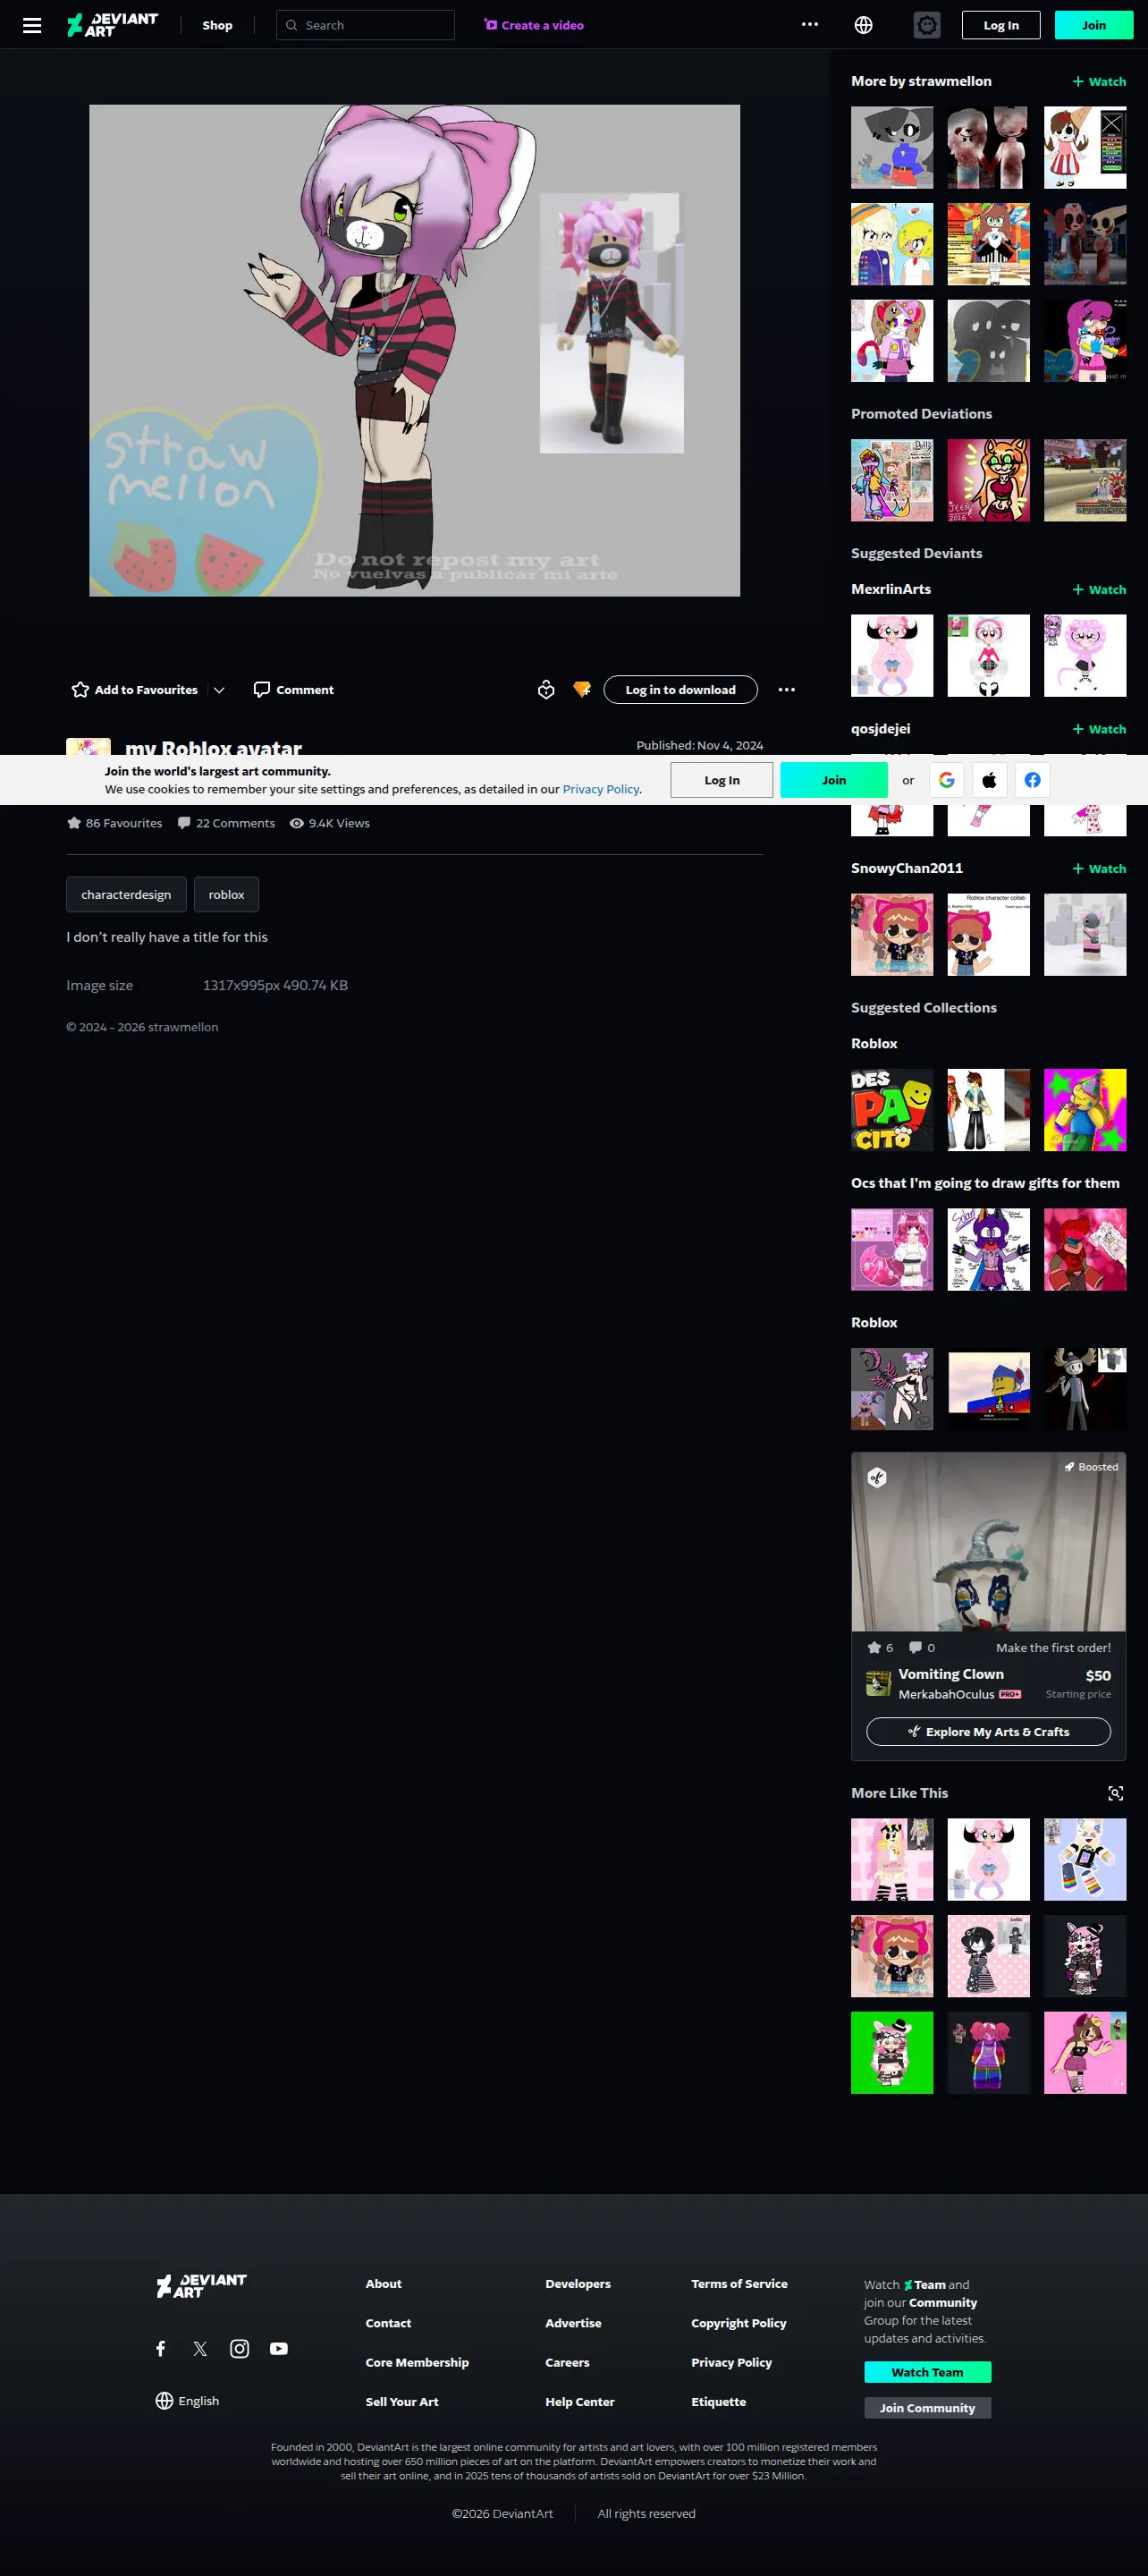Toggle the theme switcher icon in header
The width and height of the screenshot is (1148, 2576).
tap(926, 25)
